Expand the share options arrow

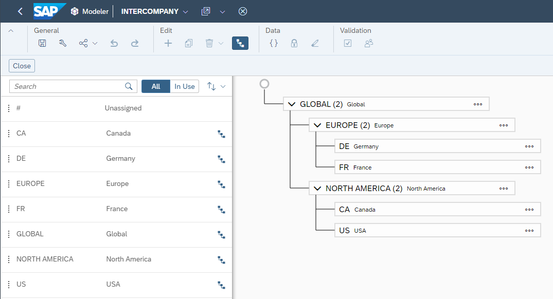pyautogui.click(x=95, y=43)
